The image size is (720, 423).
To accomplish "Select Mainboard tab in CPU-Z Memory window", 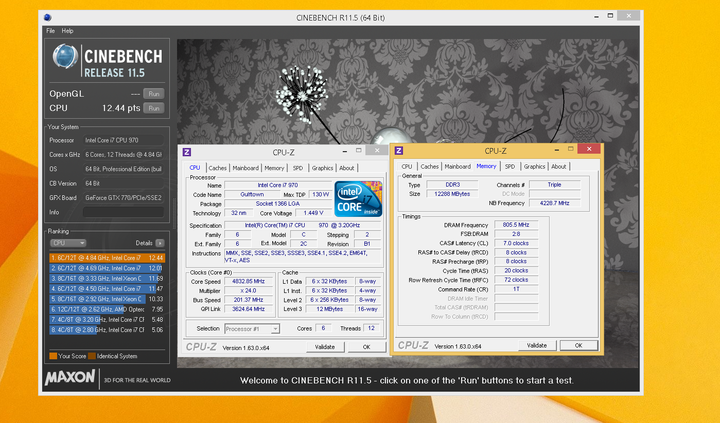I will tap(458, 167).
